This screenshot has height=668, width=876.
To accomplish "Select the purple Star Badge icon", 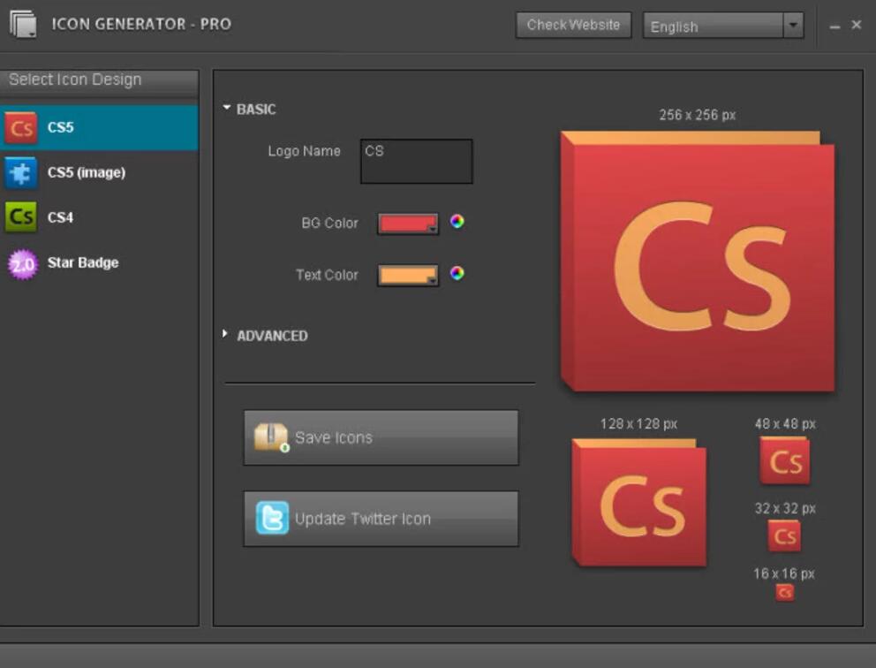I will point(22,264).
